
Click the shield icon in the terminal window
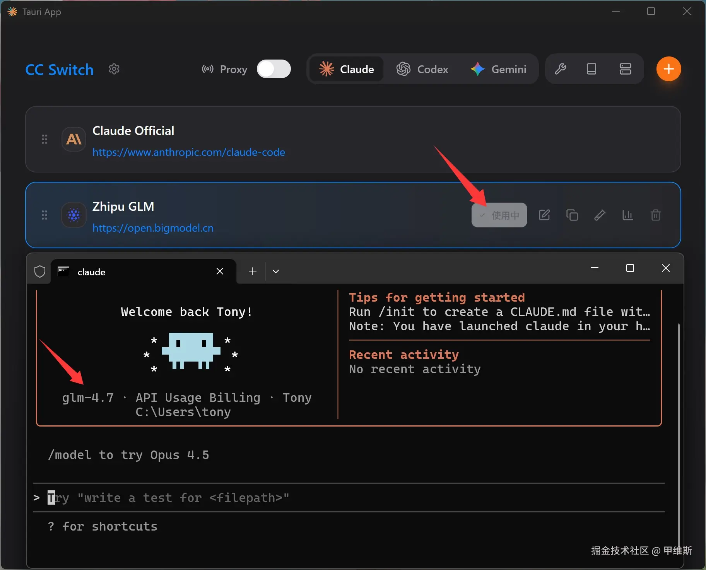40,271
